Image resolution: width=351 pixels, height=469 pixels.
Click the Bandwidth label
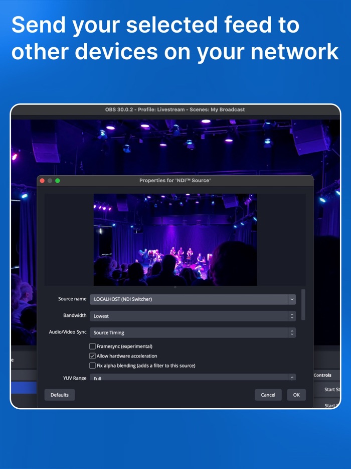click(75, 315)
